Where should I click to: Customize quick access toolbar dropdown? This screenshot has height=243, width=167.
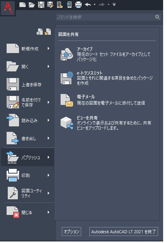(x=114, y=5)
